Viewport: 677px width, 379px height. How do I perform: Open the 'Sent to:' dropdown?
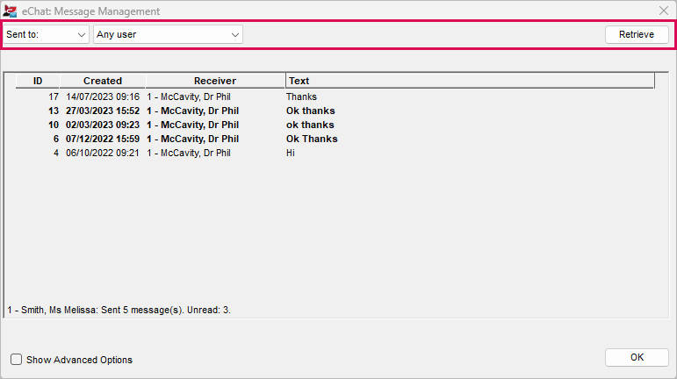click(x=46, y=34)
